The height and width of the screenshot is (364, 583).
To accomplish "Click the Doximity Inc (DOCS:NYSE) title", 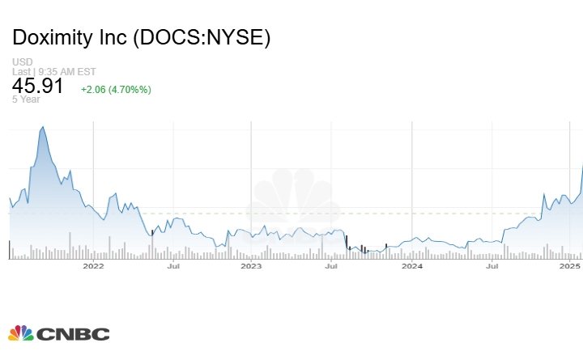I will coord(142,37).
